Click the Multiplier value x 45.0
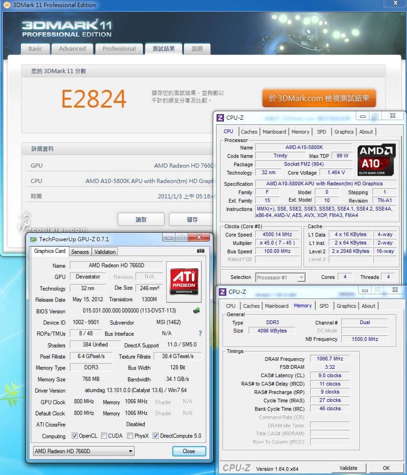 point(277,243)
